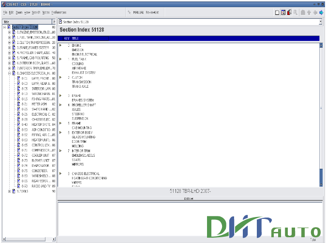Click the up arrow navigation icon

309,13
